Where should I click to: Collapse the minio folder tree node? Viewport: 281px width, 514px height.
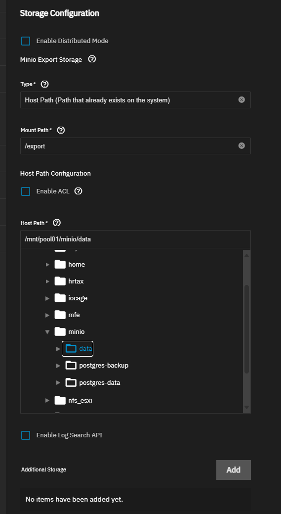click(47, 332)
